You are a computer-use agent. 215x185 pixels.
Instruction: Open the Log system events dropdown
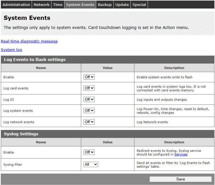pos(89,110)
